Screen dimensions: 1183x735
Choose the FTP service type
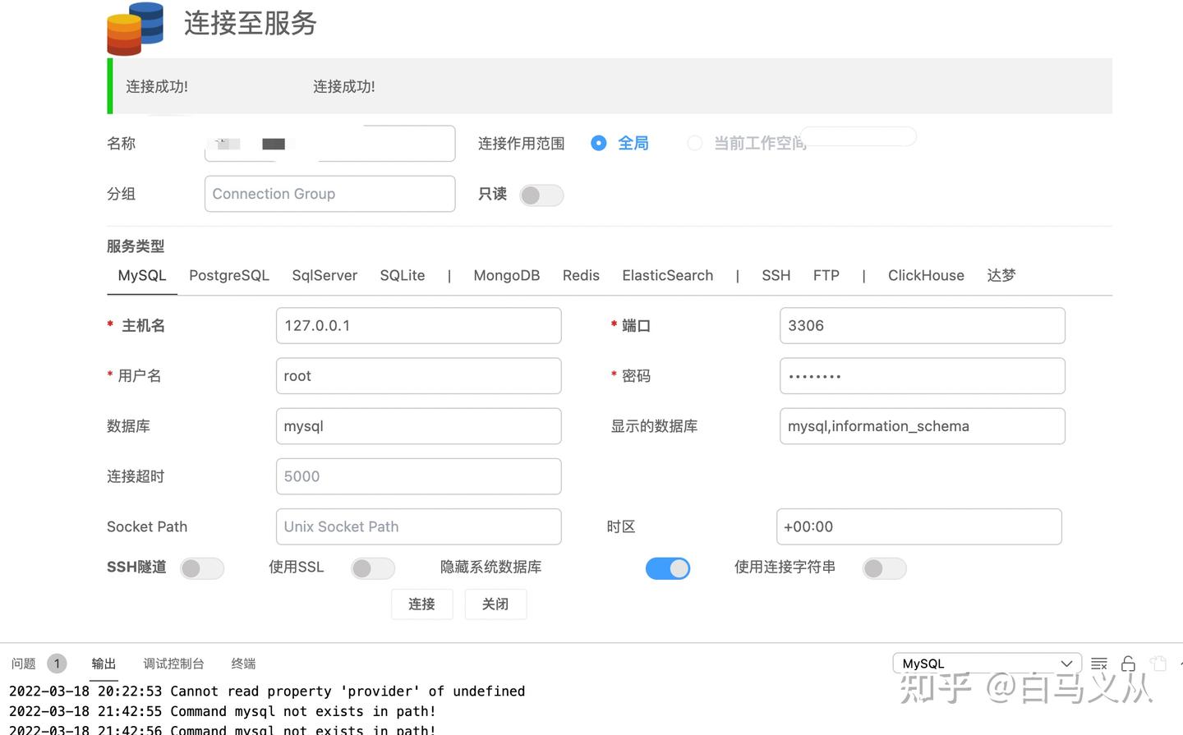point(826,276)
